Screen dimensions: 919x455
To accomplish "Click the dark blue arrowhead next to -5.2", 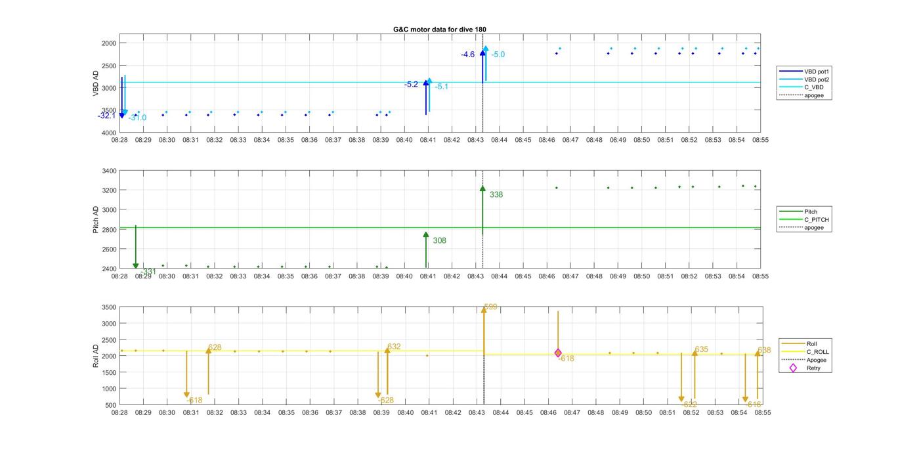I will tap(426, 83).
